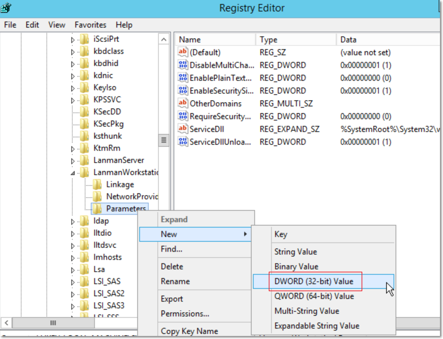Select the Lsa key in tree
This screenshot has height=339, width=443.
(x=99, y=269)
